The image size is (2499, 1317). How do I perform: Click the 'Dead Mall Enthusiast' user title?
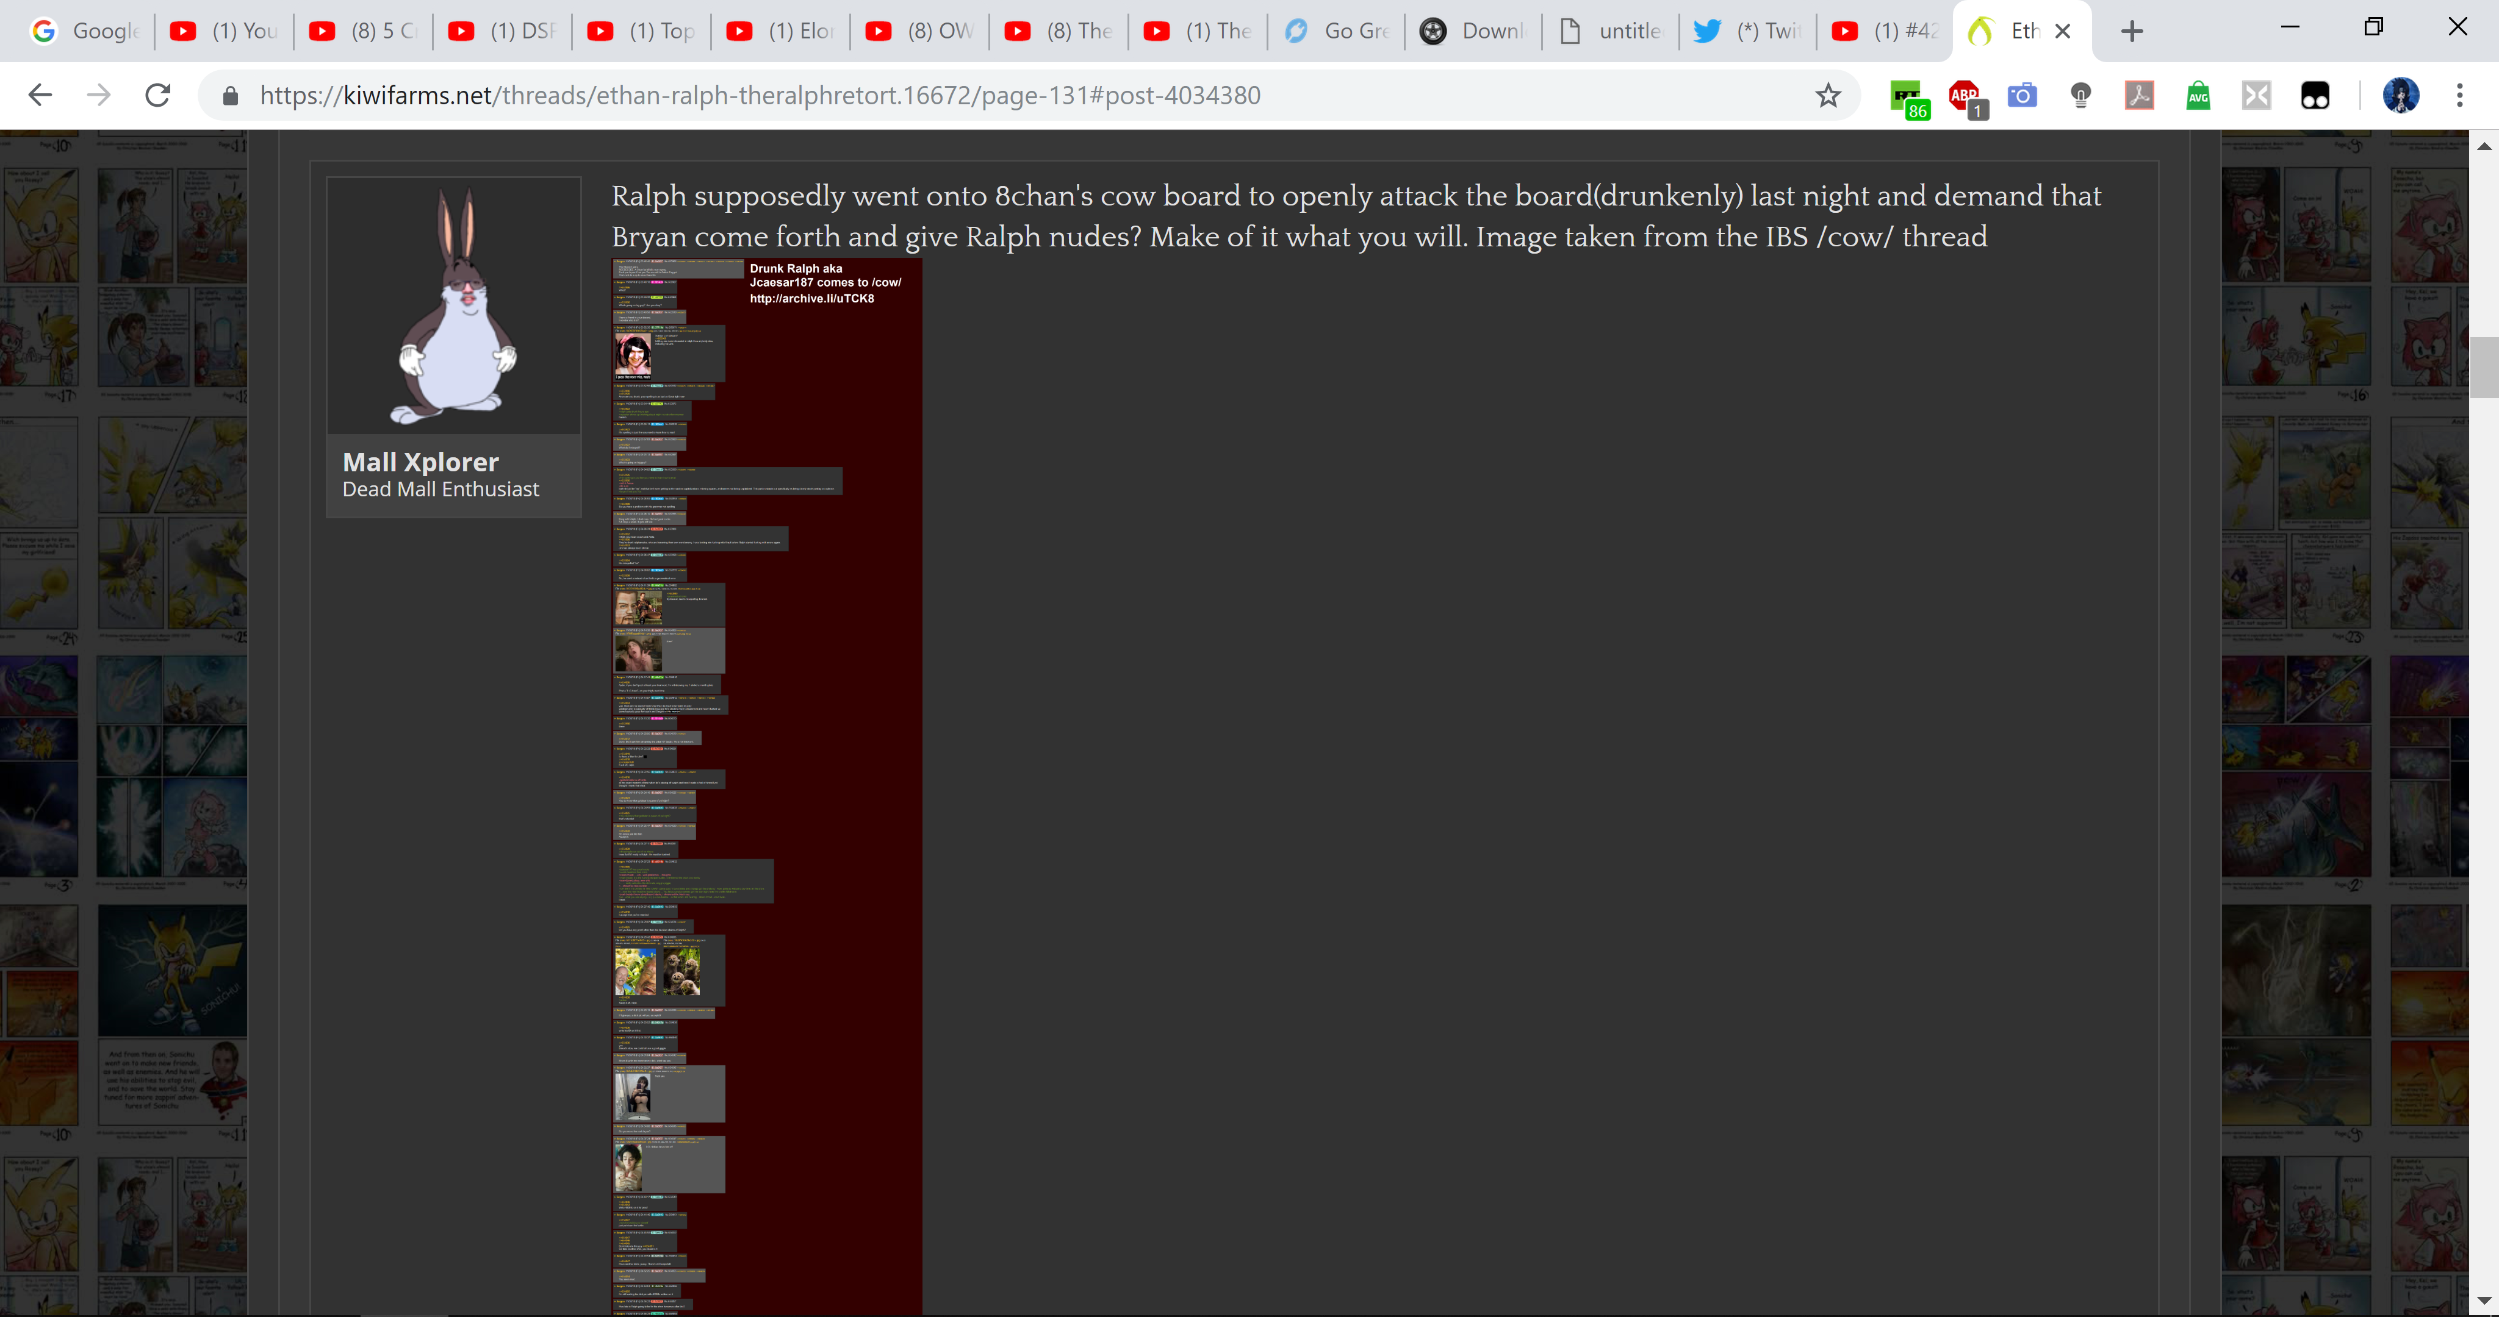pos(440,490)
